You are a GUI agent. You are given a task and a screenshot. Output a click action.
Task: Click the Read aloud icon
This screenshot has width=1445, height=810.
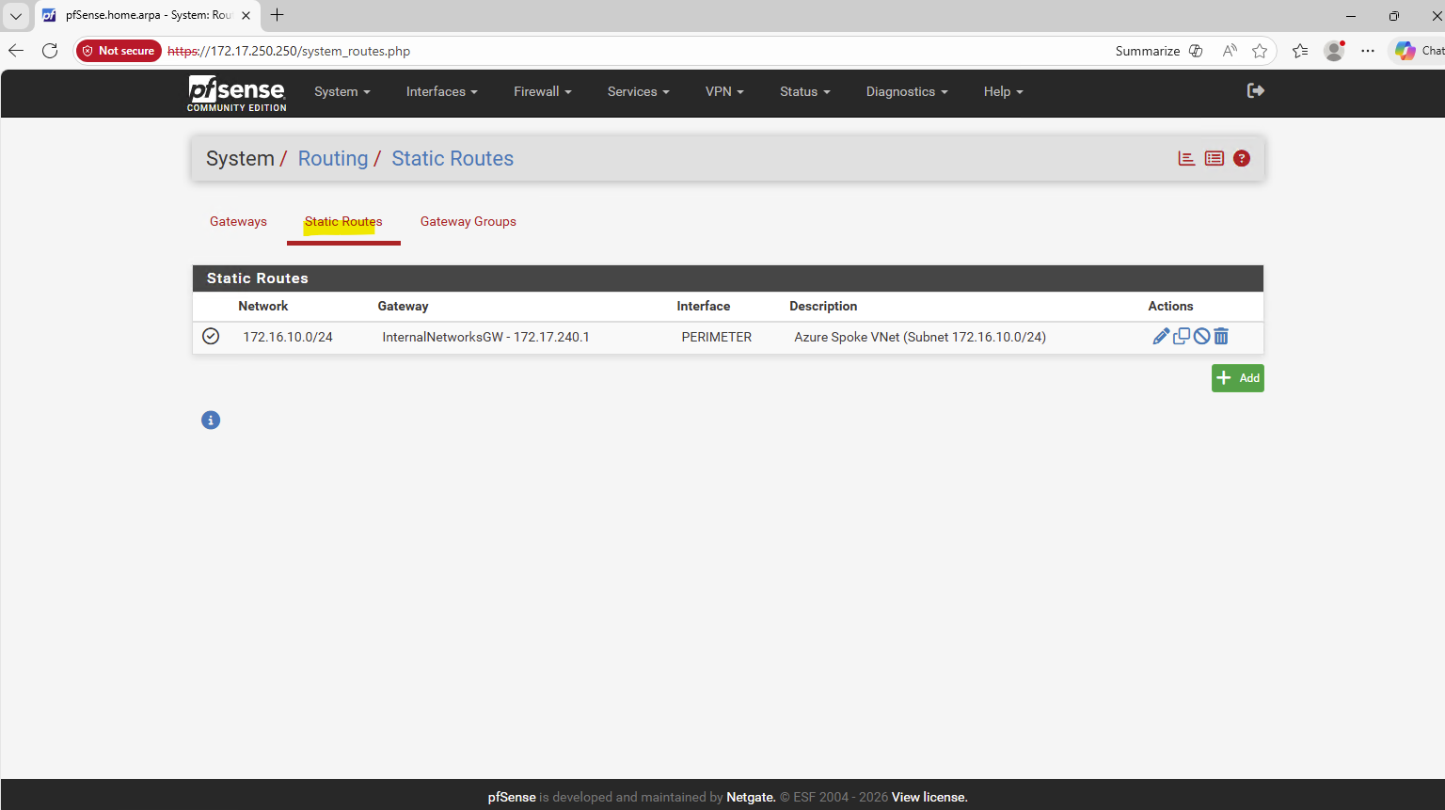tap(1230, 51)
